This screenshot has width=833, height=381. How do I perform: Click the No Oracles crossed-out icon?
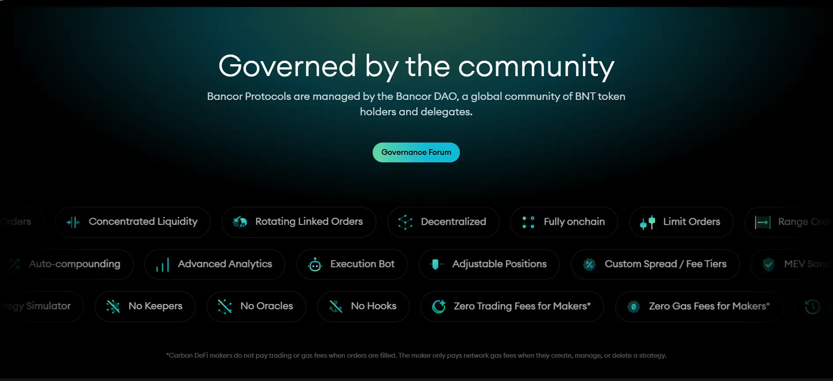225,307
